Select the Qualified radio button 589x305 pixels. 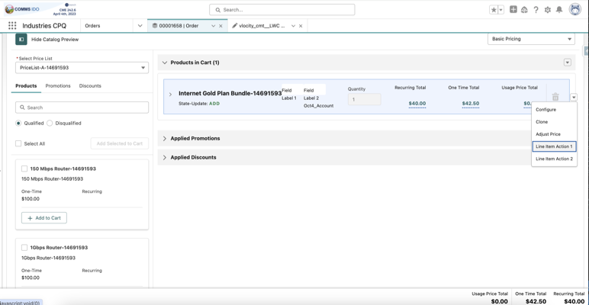[x=18, y=123]
